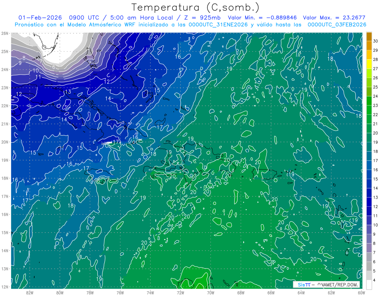Click the "13" contour label on the map
Viewport: 384px width, 297px height.
point(68,92)
